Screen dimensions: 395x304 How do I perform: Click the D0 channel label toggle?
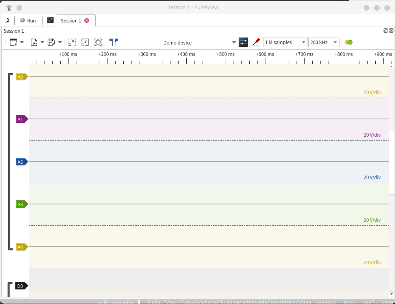[21, 286]
